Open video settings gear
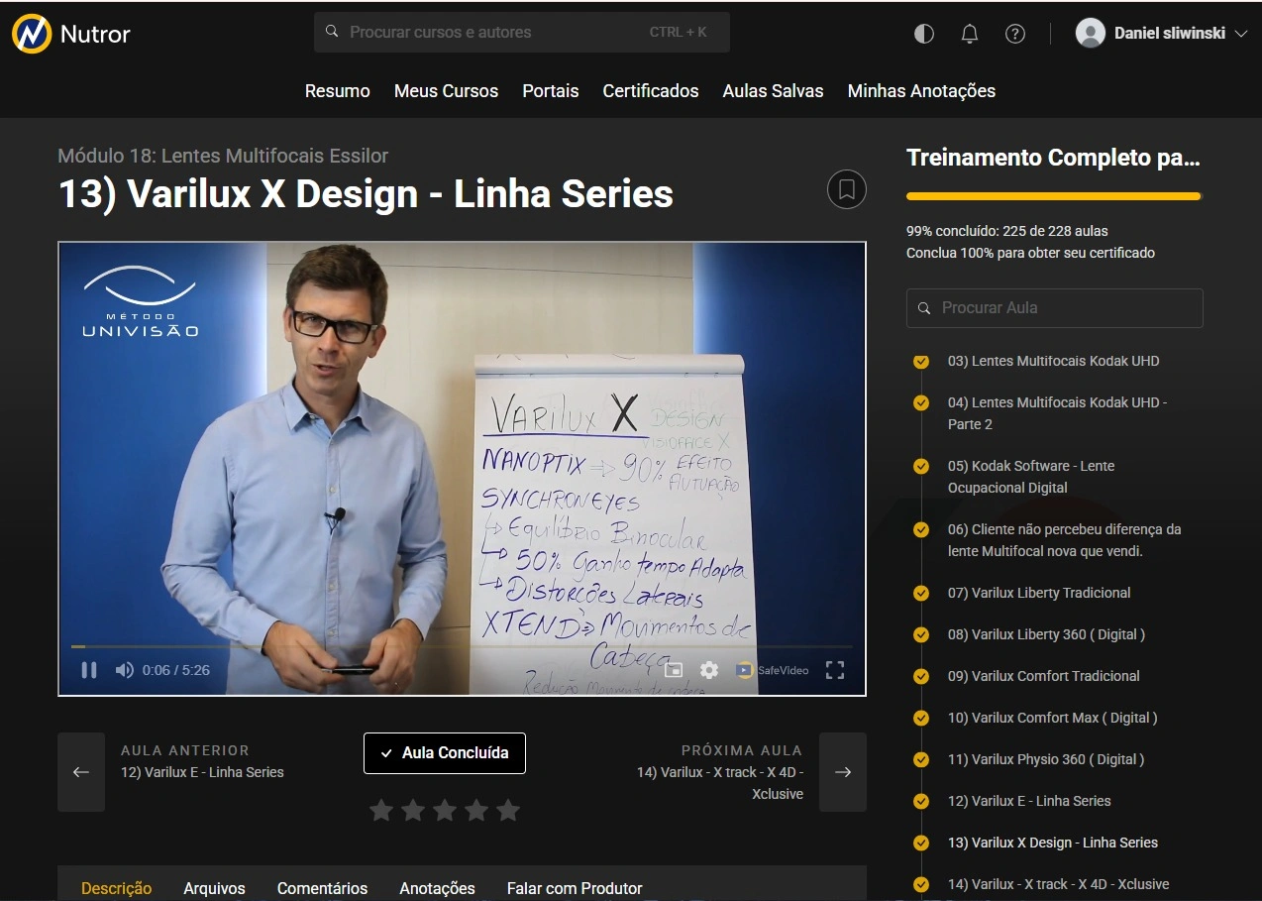 pyautogui.click(x=709, y=670)
